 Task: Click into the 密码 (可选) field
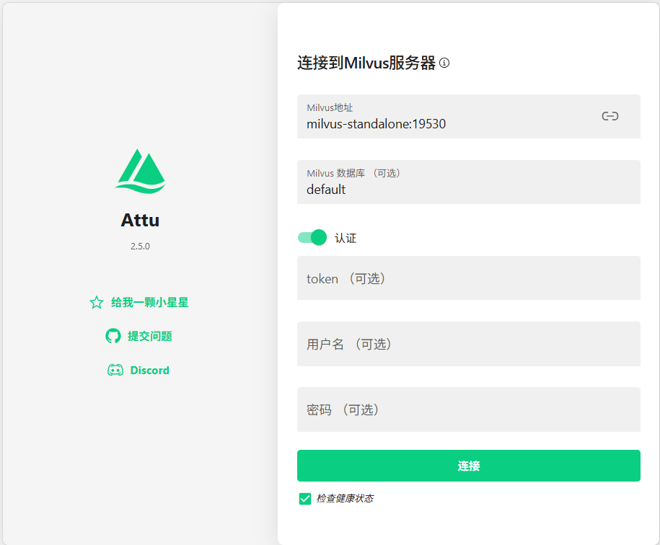click(468, 409)
